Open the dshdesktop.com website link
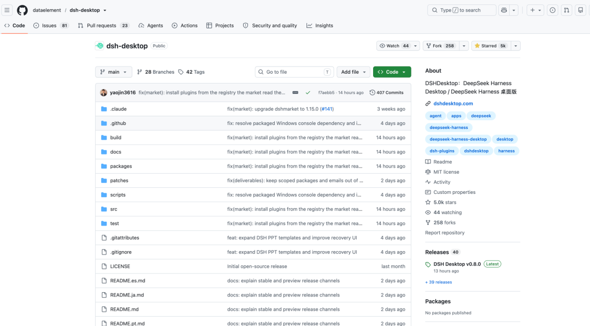 click(453, 103)
